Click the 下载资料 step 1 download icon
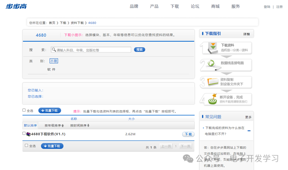Viewport: 288px width, 170px height. [x=213, y=48]
